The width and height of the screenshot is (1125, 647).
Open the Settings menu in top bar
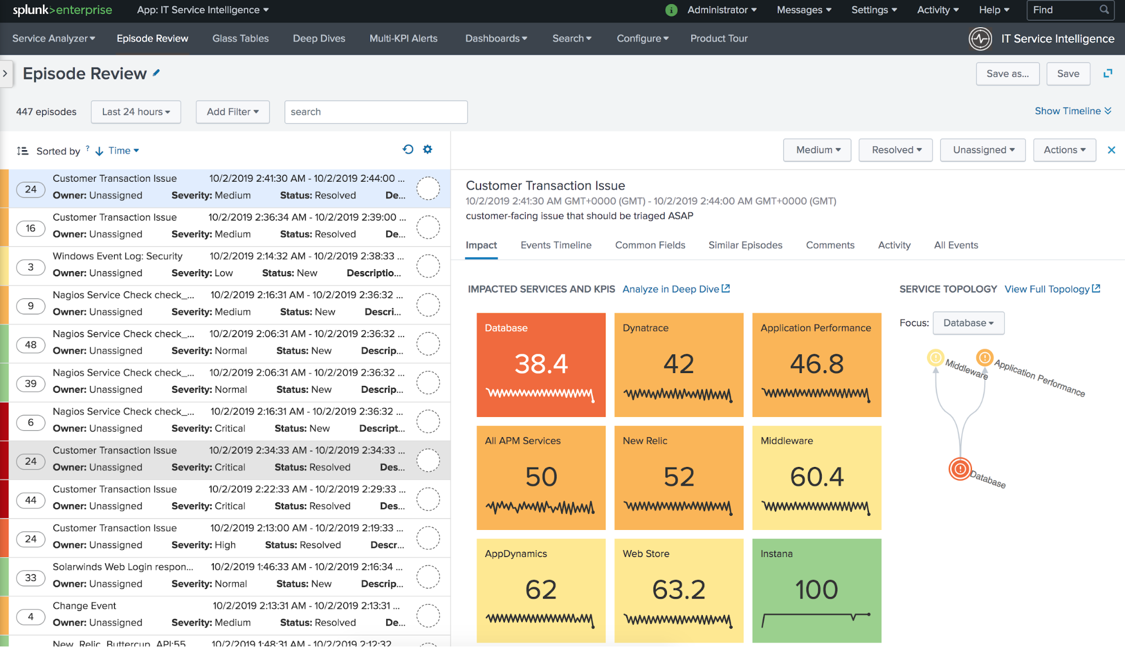point(874,10)
